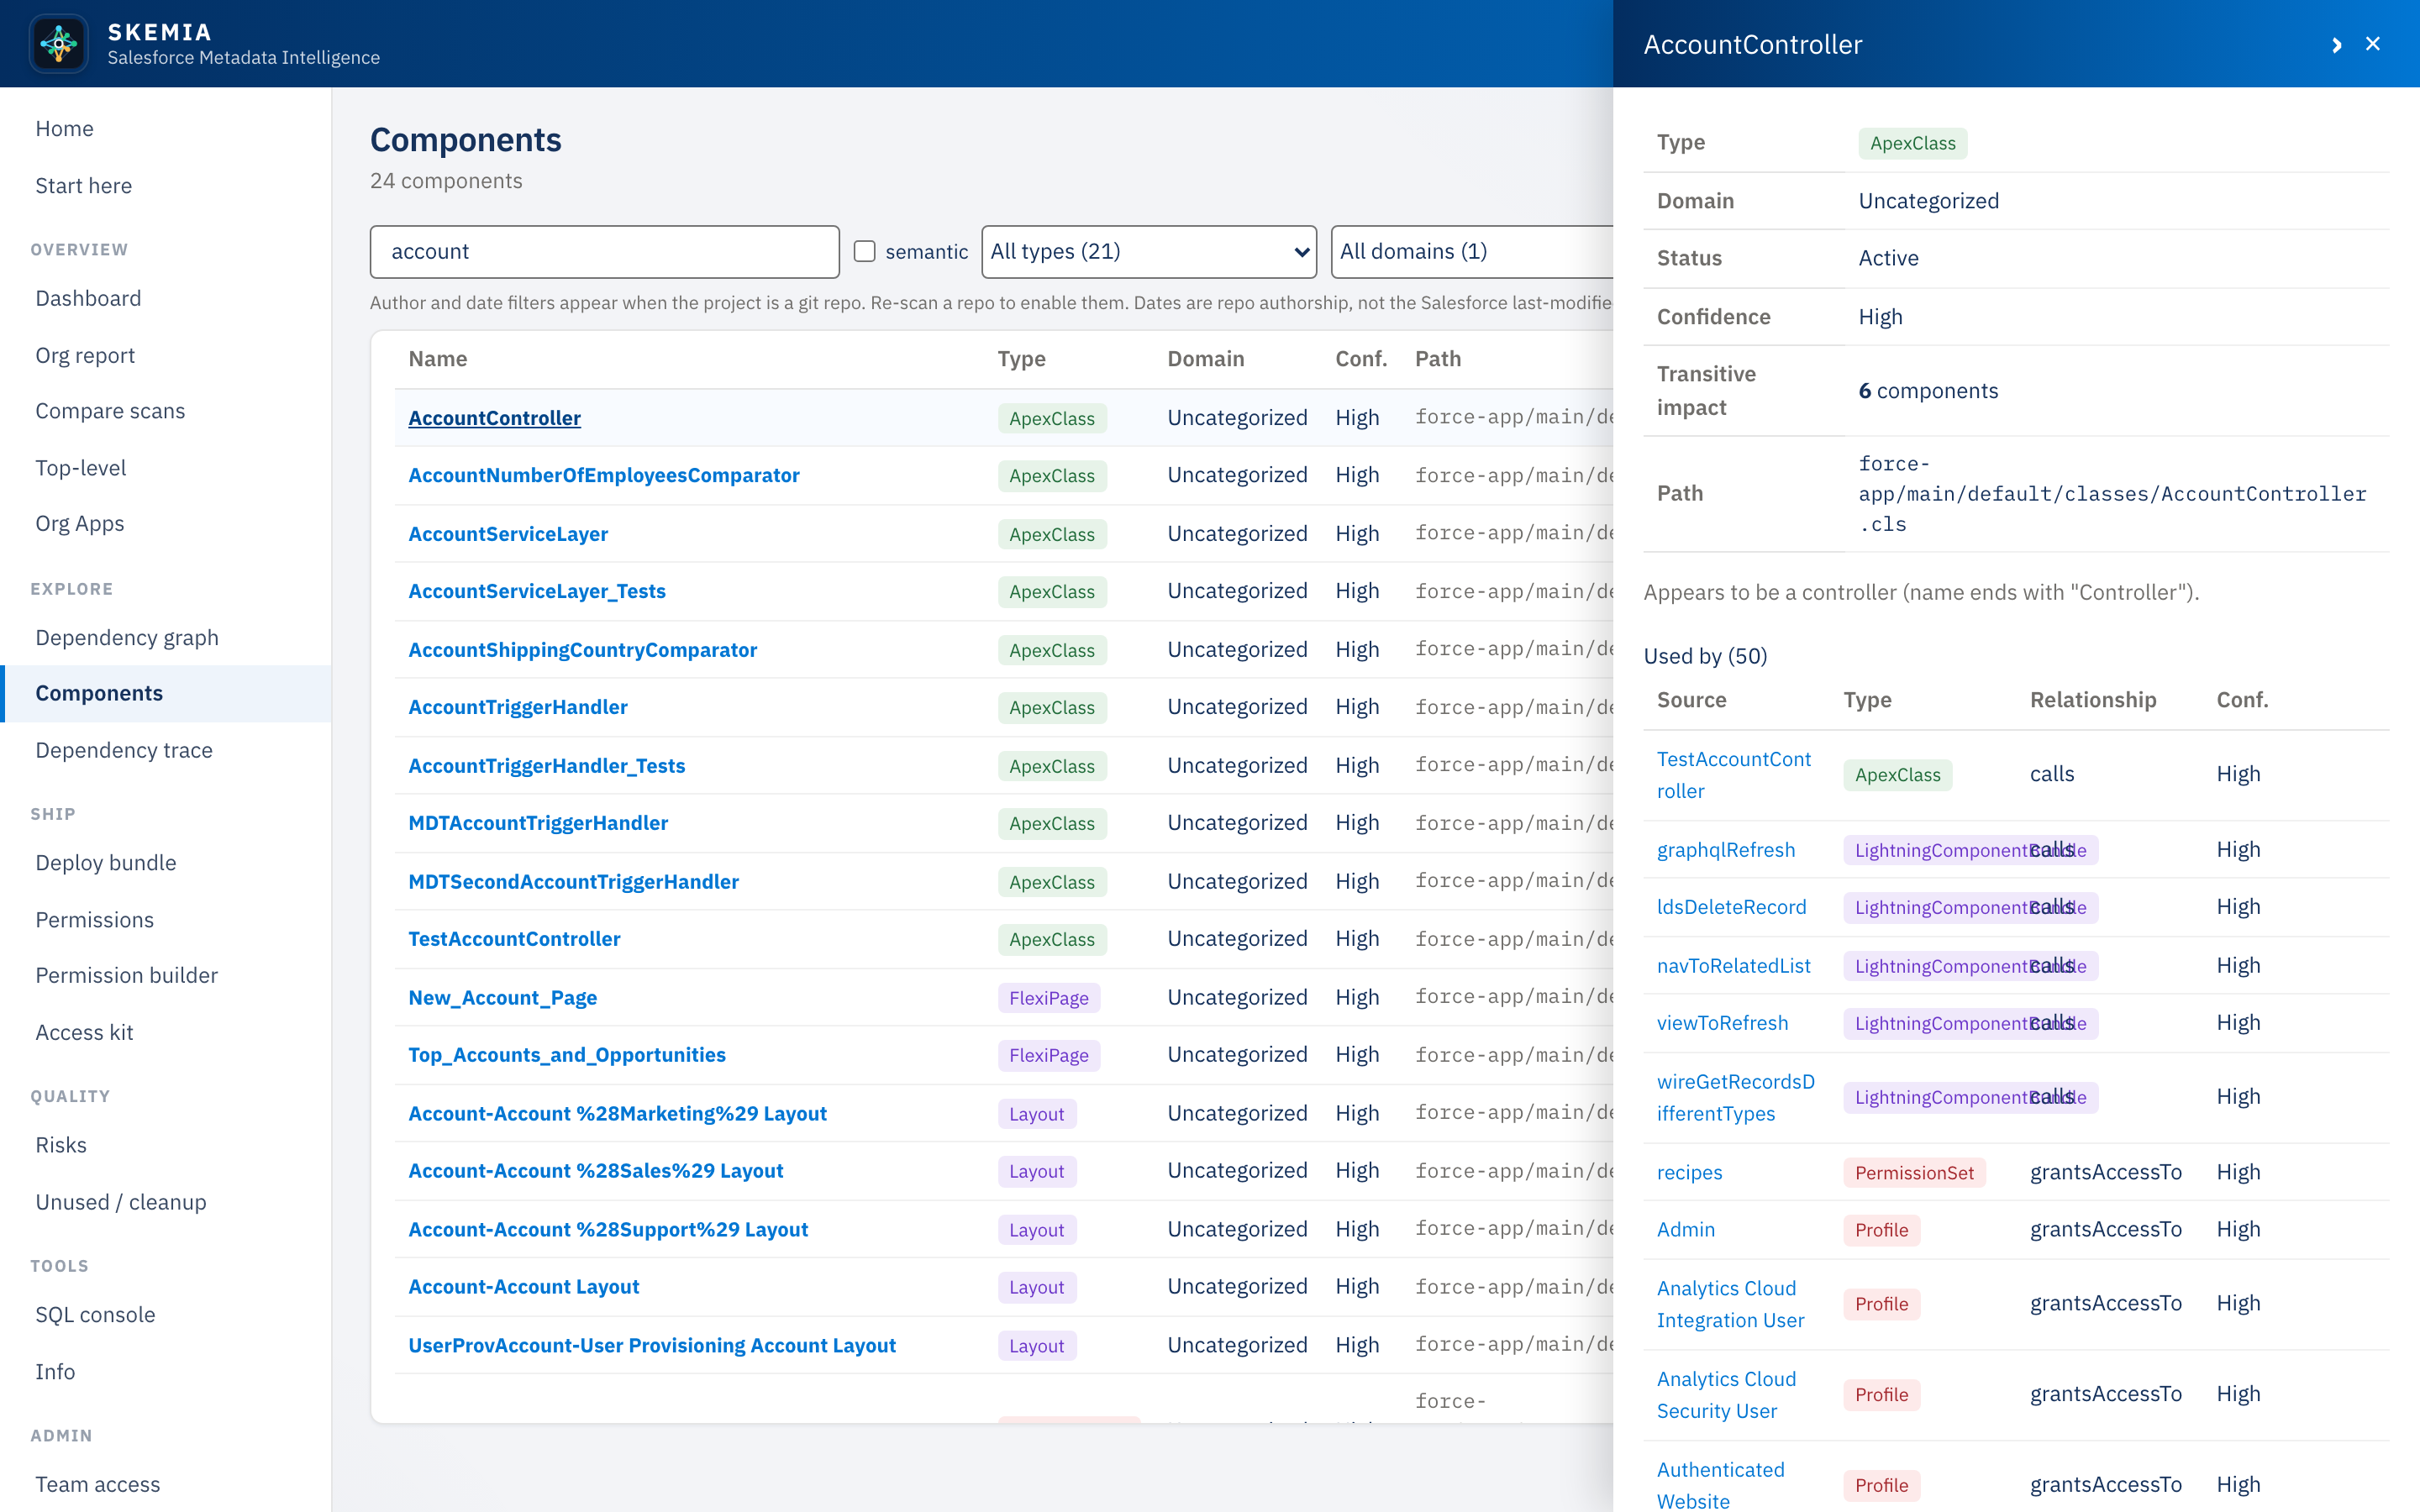The width and height of the screenshot is (2420, 1512).
Task: Click the ApexClass type badge in panel
Action: click(1912, 143)
